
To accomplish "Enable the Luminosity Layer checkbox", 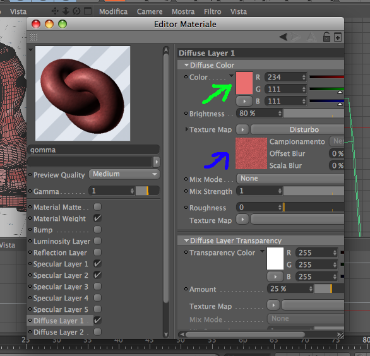I will 97,241.
